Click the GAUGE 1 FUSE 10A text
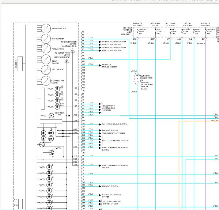This screenshot has height=210, width=219. pyautogui.click(x=143, y=31)
